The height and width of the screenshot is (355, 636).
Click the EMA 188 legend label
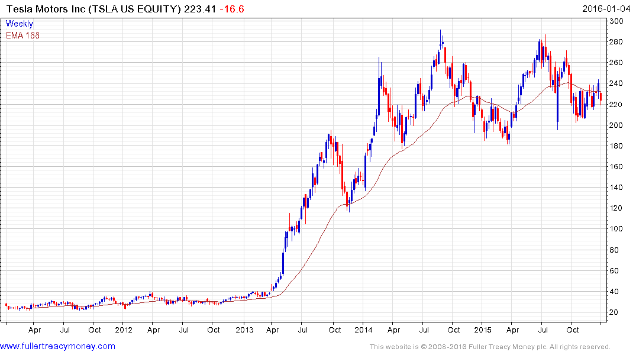pos(22,35)
